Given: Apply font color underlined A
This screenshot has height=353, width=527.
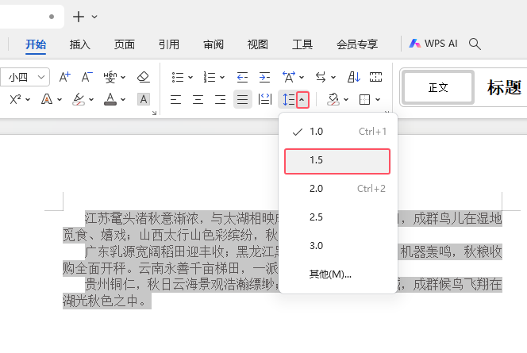Looking at the screenshot, I should click(x=110, y=99).
